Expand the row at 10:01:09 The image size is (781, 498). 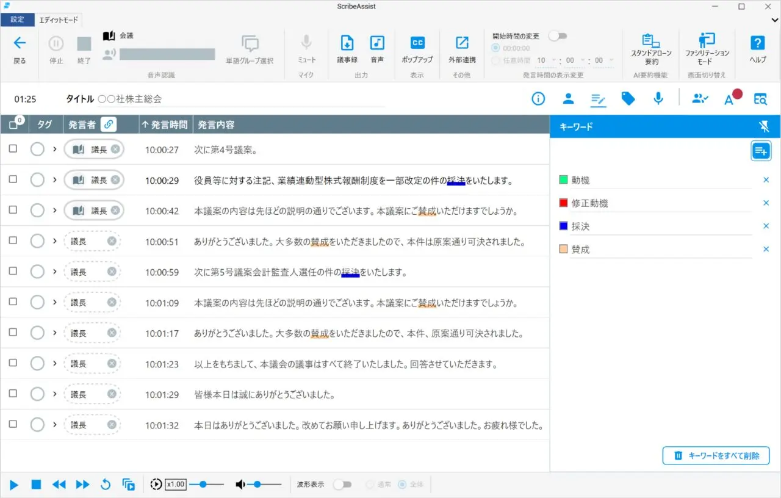click(55, 302)
